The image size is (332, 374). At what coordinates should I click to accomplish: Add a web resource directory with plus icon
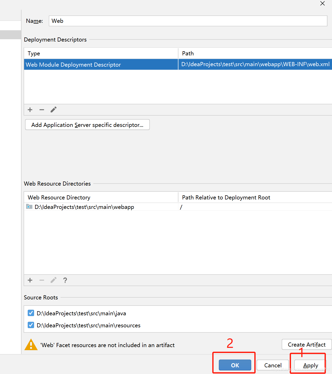pyautogui.click(x=30, y=280)
